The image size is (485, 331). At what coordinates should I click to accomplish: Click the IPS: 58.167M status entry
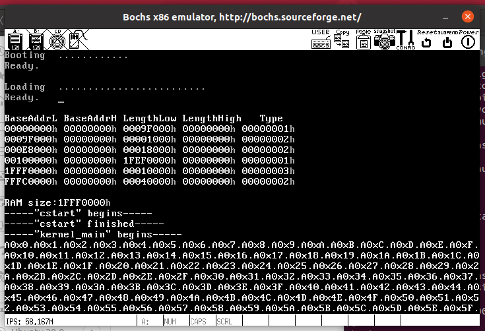[30, 322]
